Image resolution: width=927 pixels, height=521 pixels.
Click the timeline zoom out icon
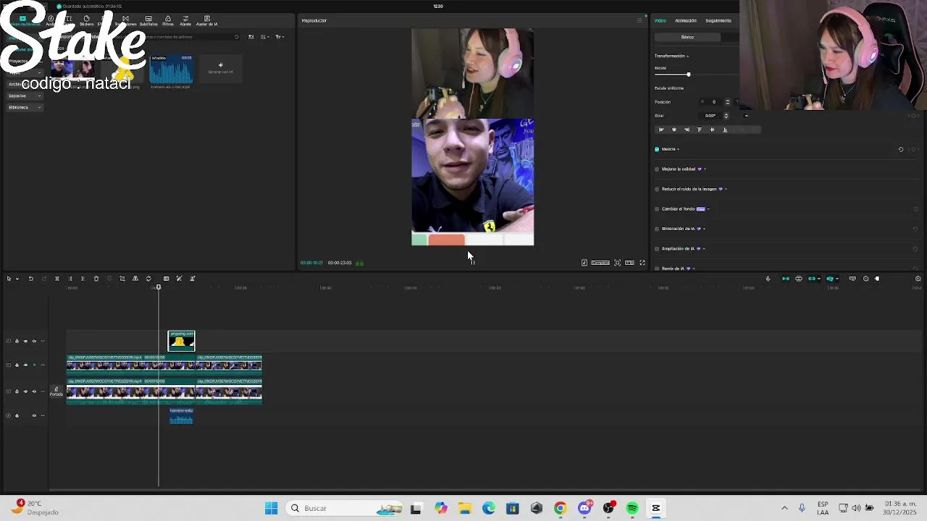click(865, 279)
